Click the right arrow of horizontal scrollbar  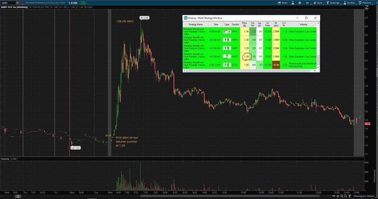[x=315, y=71]
